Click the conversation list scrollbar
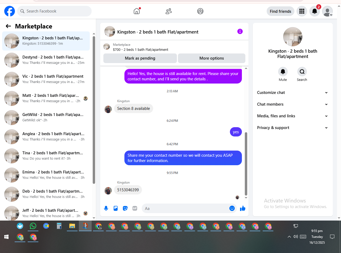Viewport: 341px width, 253px height. pos(94,110)
